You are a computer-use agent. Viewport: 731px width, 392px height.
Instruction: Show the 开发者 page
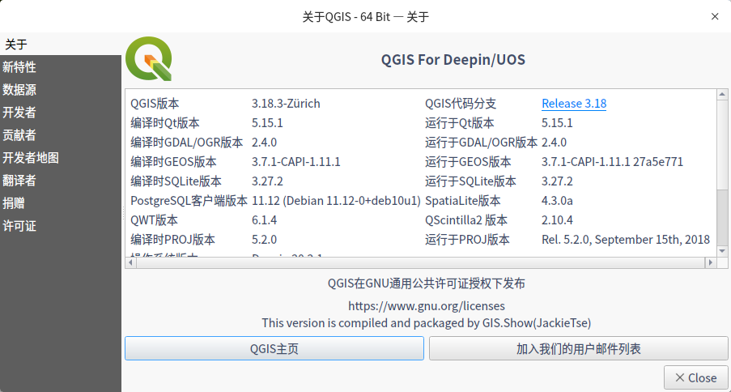(19, 113)
